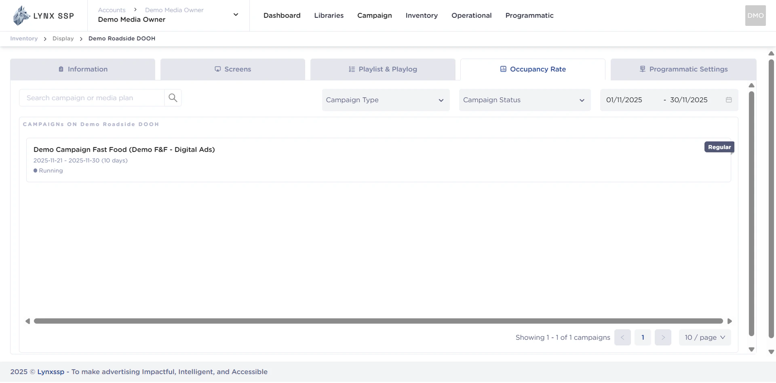776x383 pixels.
Task: Click the Showing 1 - 1 of 1 campaigns text
Action: tap(563, 337)
